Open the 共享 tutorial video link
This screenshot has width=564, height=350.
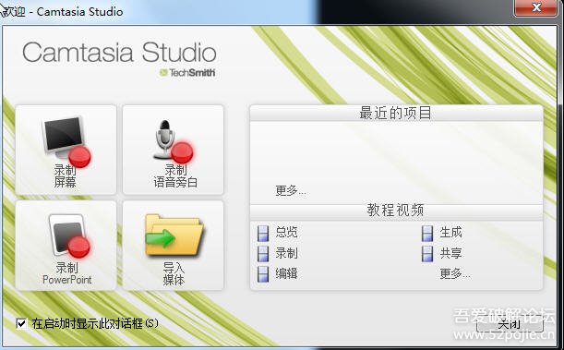pyautogui.click(x=450, y=253)
